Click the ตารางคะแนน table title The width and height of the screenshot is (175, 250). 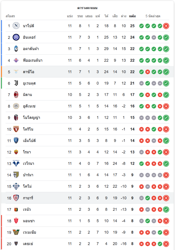point(87,8)
